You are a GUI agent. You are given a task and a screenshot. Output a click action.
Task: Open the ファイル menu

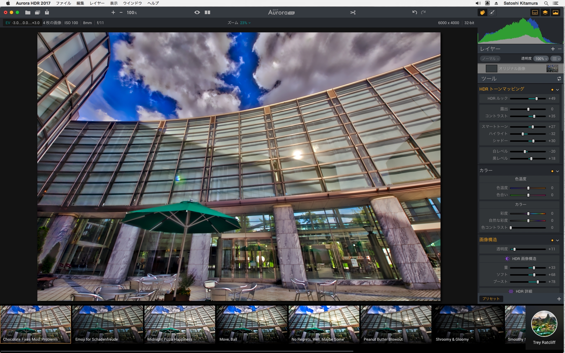[x=63, y=3]
